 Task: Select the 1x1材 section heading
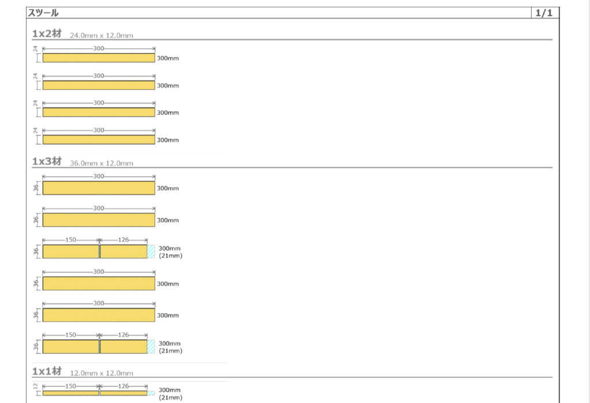pos(47,372)
